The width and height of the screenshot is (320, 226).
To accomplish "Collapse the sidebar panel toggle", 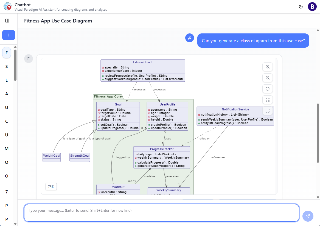I will pyautogui.click(x=7, y=21).
